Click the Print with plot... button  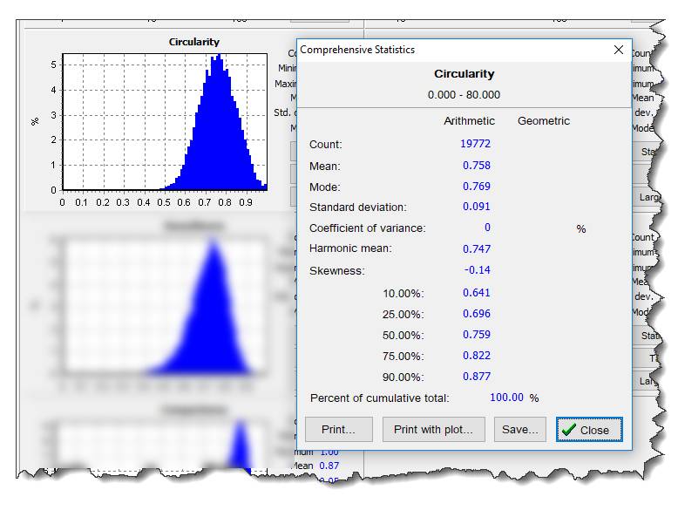pos(433,430)
